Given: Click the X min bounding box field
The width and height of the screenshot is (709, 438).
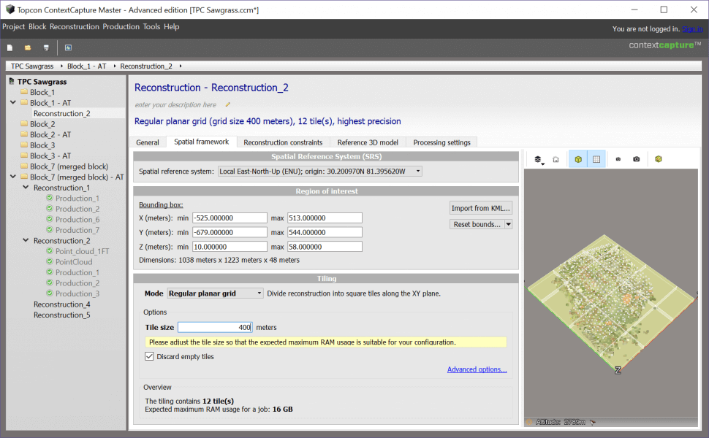Looking at the screenshot, I should pos(230,218).
